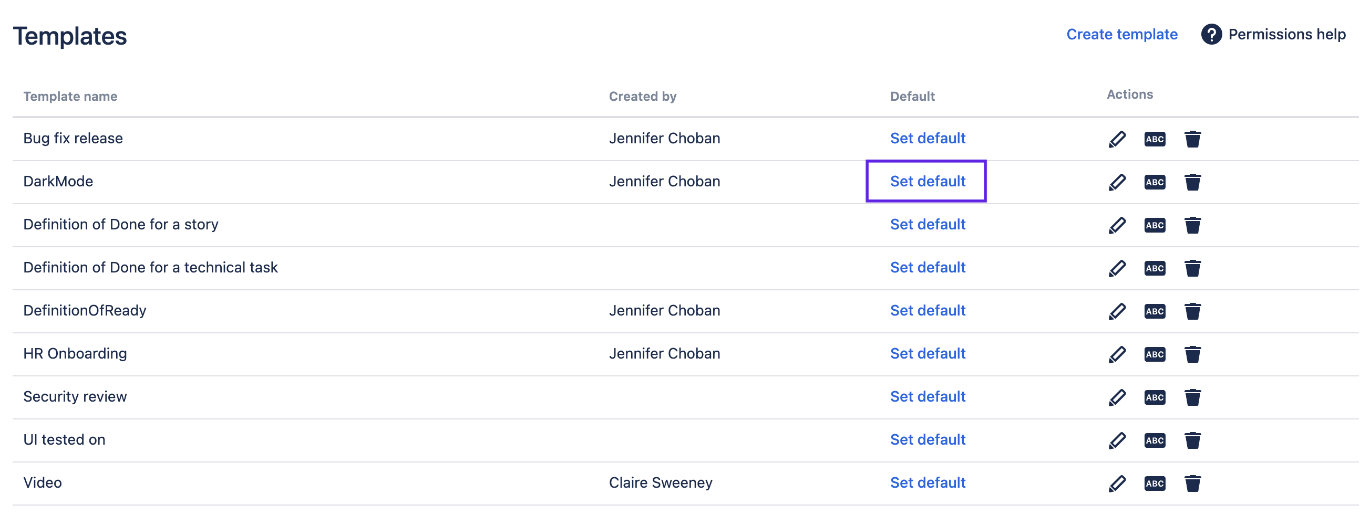Image resolution: width=1370 pixels, height=515 pixels.
Task: Set Video as the default template
Action: [928, 482]
